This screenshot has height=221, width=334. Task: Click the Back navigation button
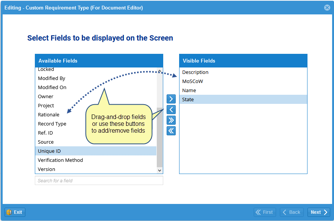tap(292, 212)
